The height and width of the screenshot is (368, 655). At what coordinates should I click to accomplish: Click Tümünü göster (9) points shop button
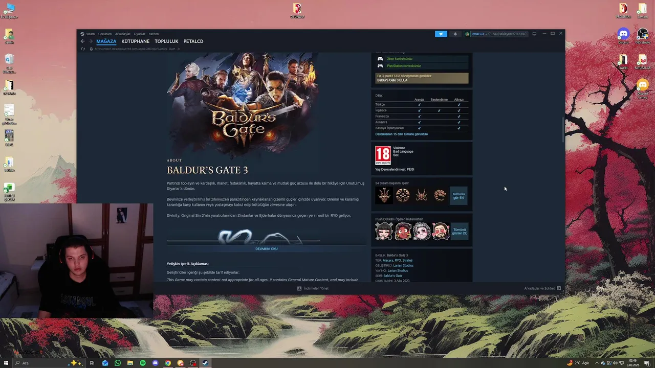click(460, 232)
